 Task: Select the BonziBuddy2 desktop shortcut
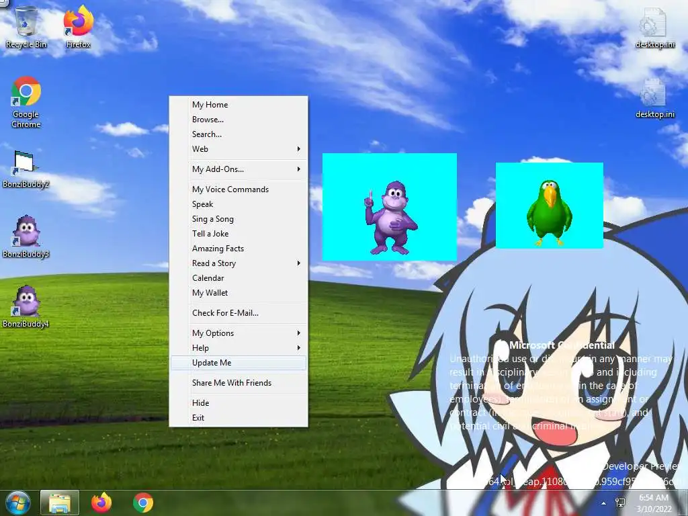[26, 169]
